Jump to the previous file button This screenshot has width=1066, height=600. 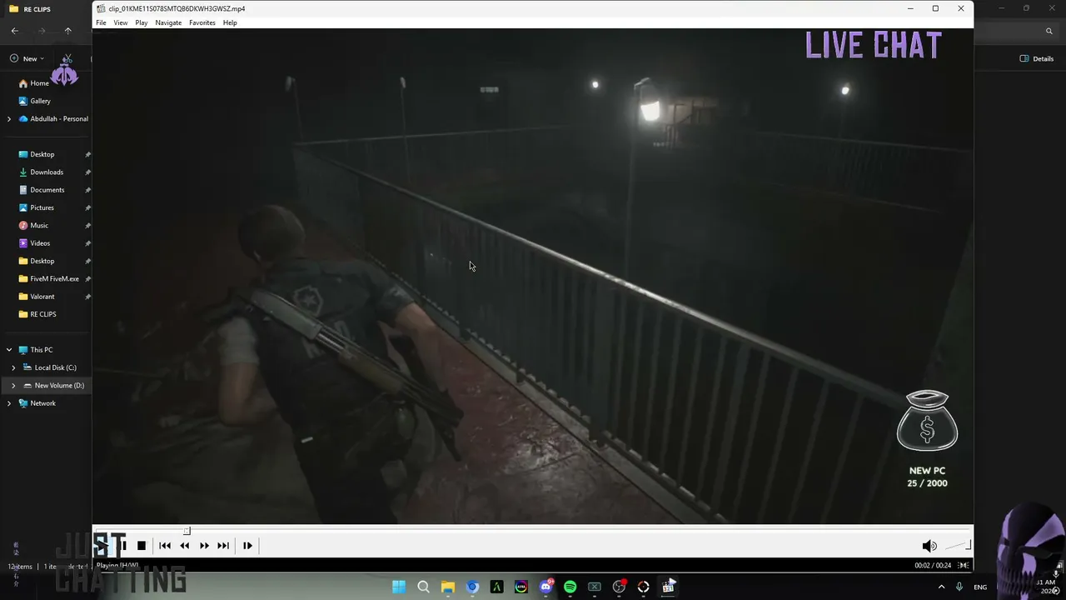[x=165, y=546]
